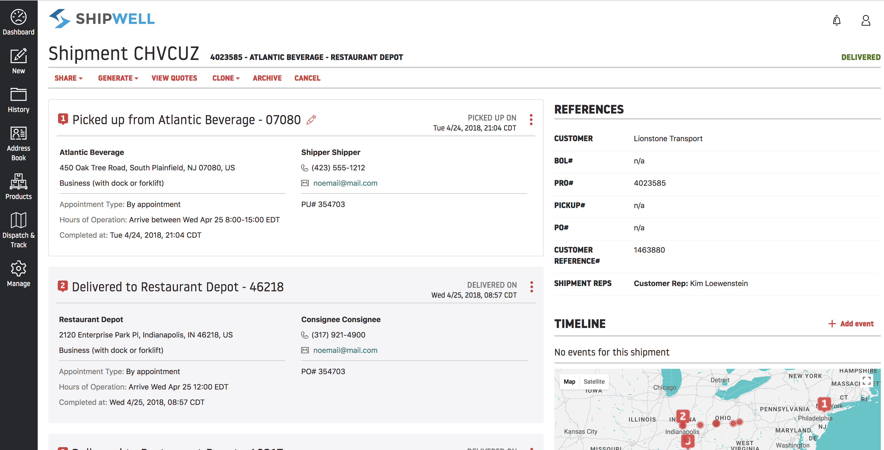Open notifications bell icon
884x450 pixels.
tap(837, 20)
